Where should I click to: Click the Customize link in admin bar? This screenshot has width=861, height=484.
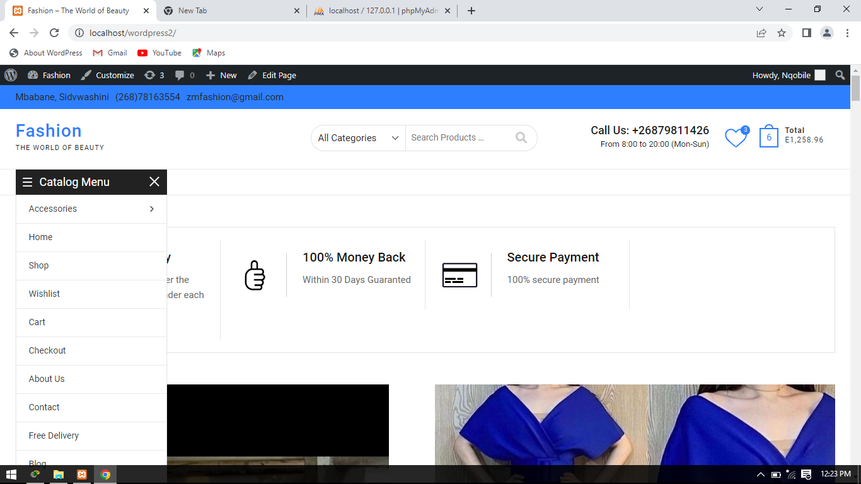(107, 75)
